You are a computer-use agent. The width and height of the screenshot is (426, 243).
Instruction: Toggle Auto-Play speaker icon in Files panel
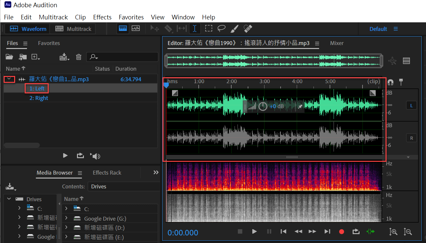[x=95, y=156]
